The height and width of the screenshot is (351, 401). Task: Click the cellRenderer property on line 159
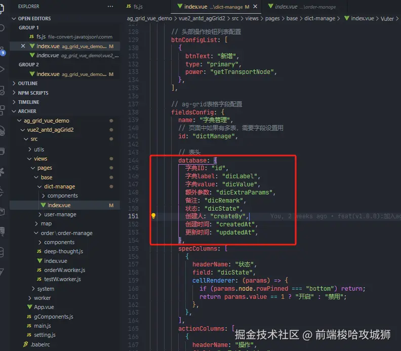pos(213,281)
